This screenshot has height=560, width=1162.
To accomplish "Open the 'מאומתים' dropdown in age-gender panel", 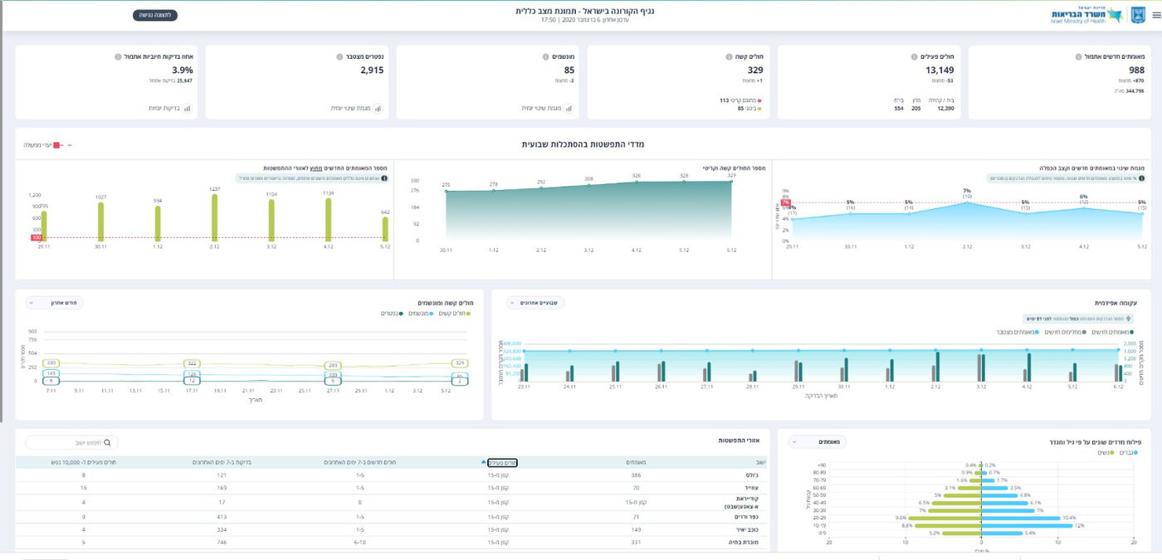I will click(x=817, y=442).
